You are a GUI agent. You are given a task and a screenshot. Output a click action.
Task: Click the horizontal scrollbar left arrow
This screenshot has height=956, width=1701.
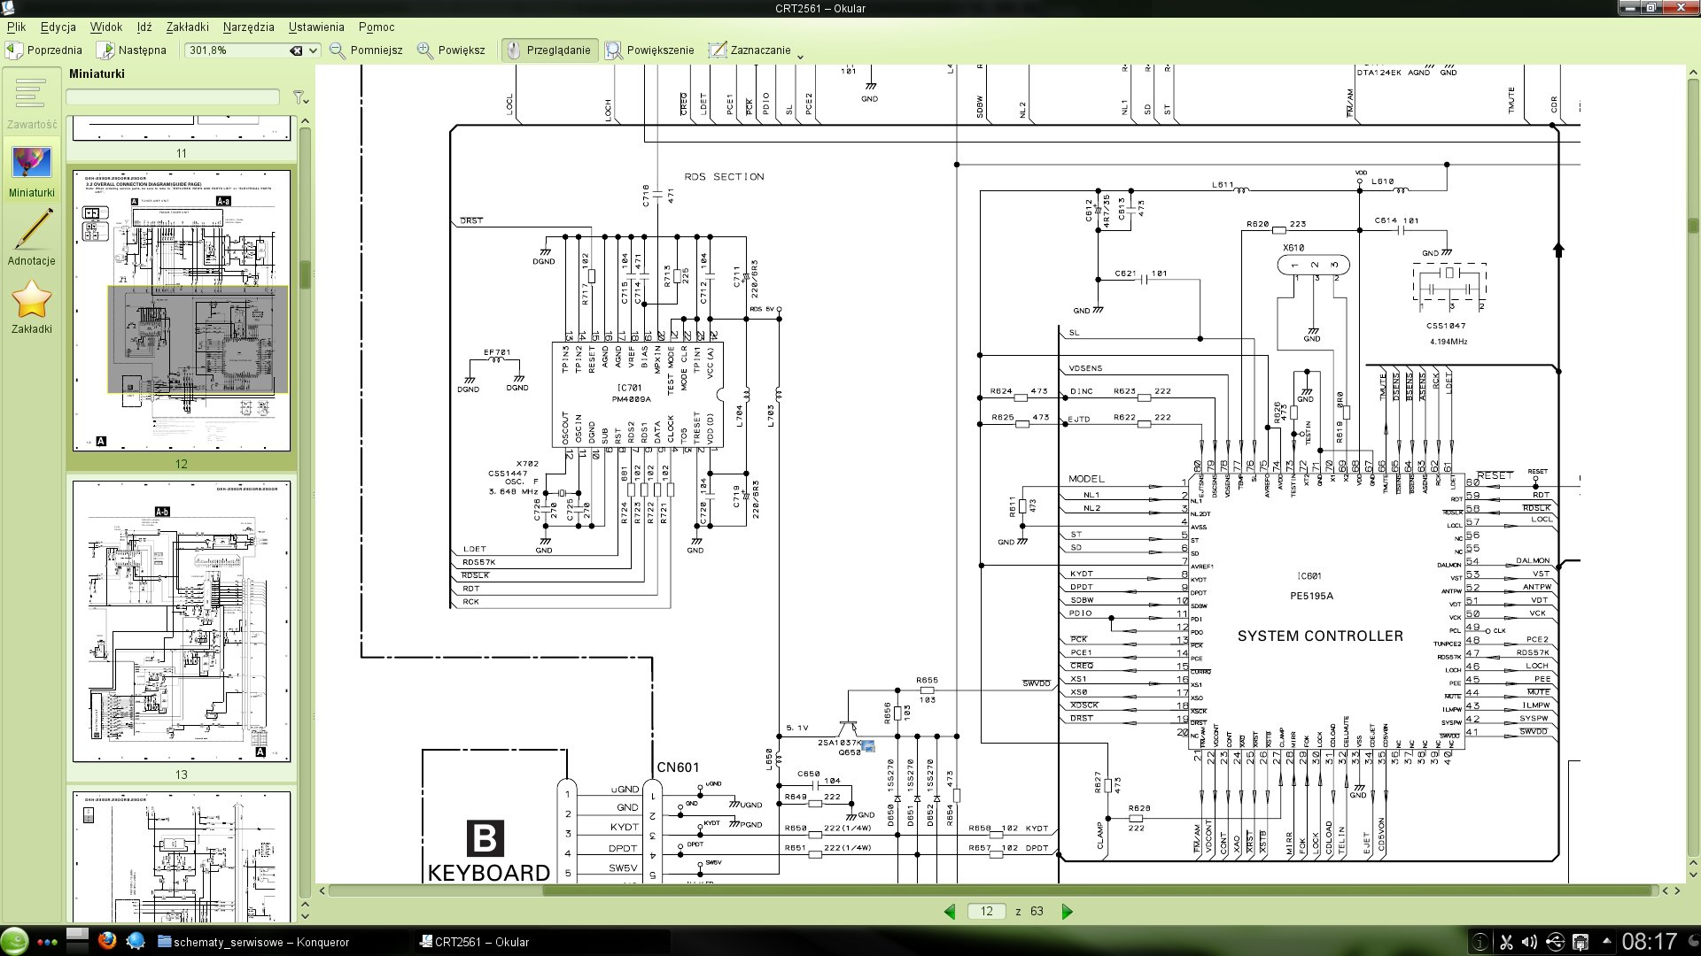pos(322,890)
